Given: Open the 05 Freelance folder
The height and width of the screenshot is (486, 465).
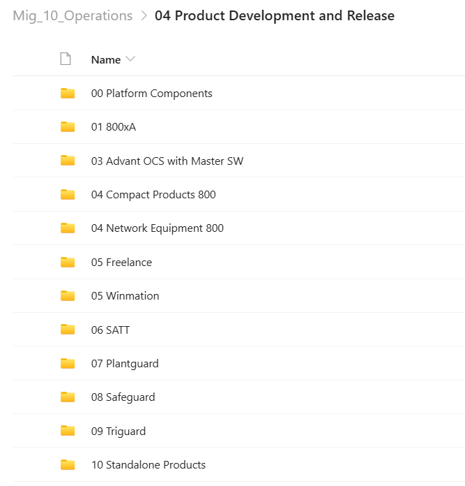Looking at the screenshot, I should [121, 263].
